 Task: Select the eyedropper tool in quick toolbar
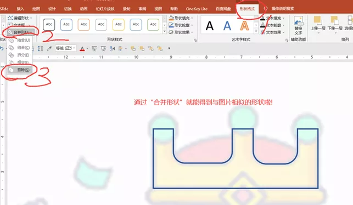pos(49,49)
